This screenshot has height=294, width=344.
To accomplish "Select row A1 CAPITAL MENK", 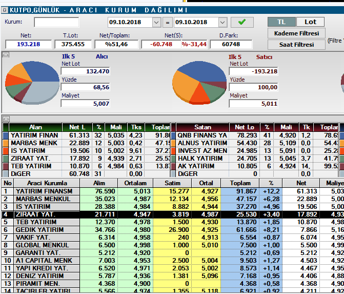I will 172,261.
